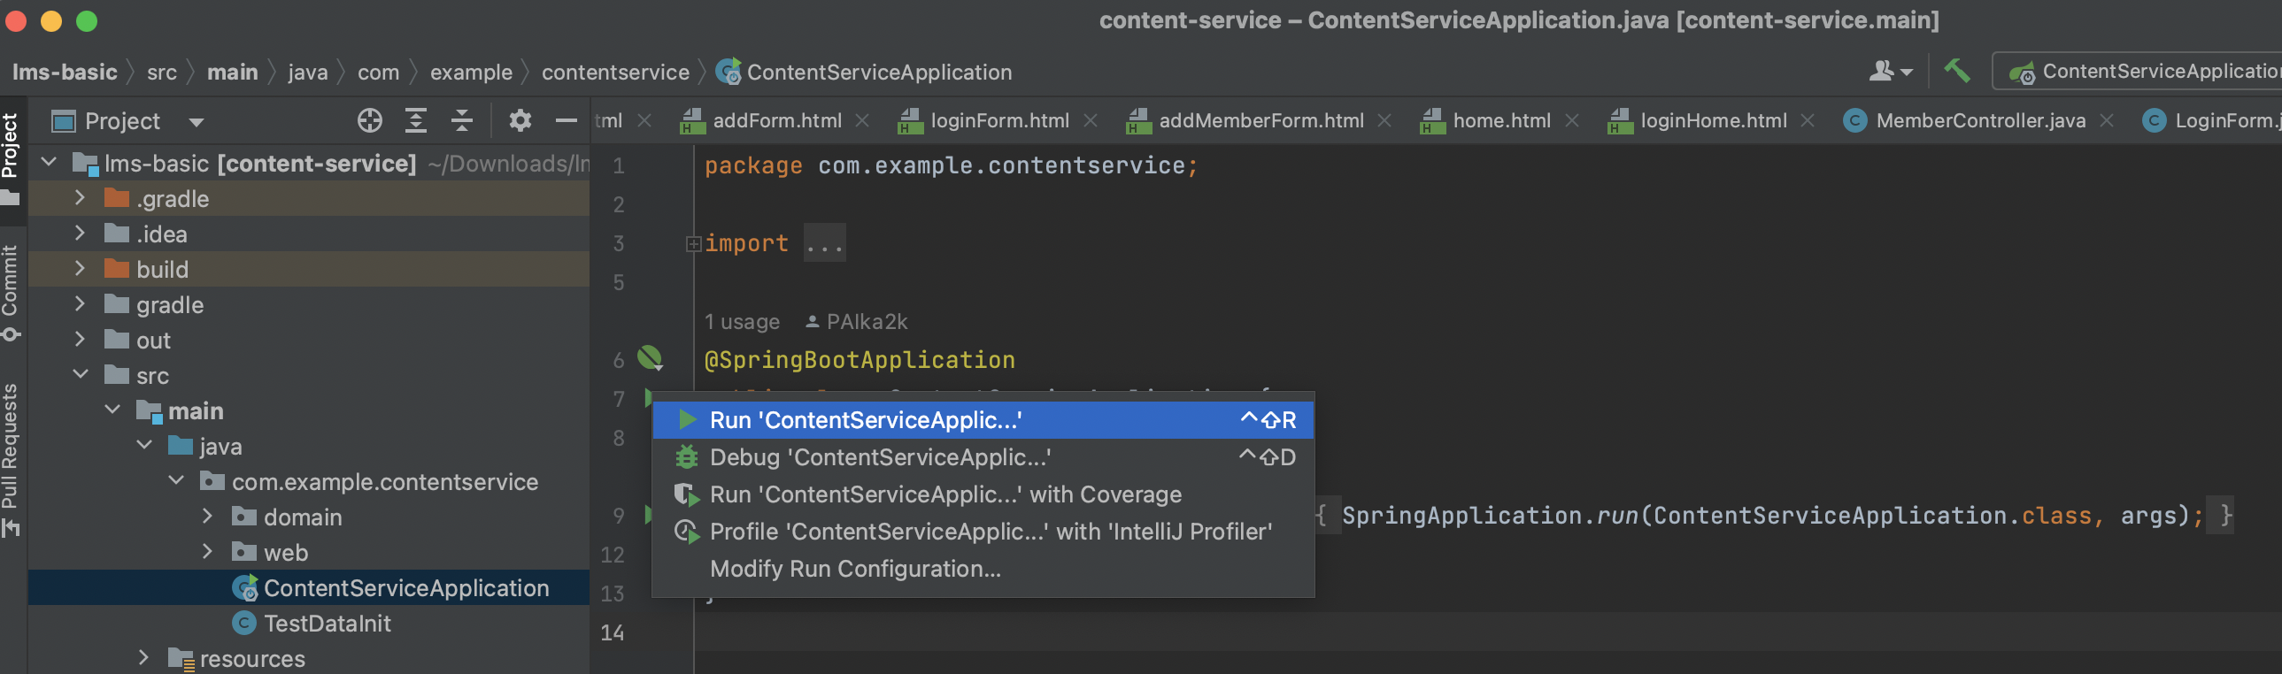Viewport: 2282px width, 674px height.
Task: Collapse the src folder
Action: [80, 375]
